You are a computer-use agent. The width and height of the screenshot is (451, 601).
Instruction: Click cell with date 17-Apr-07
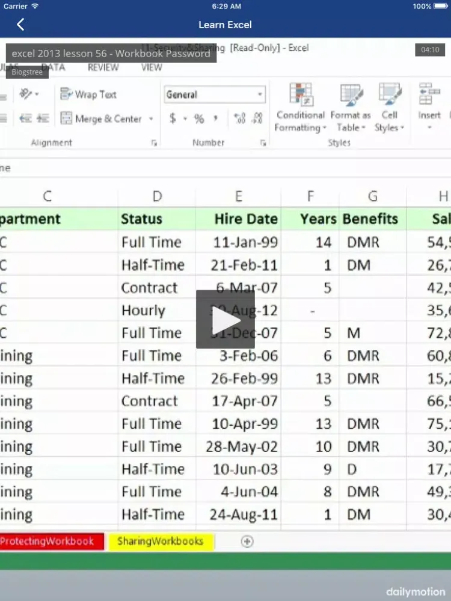(238, 401)
